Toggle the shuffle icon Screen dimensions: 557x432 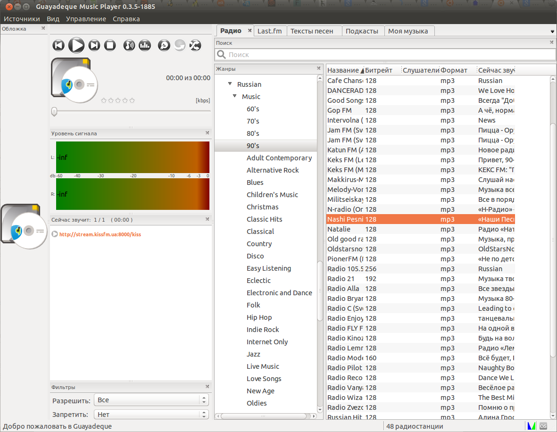coord(195,45)
